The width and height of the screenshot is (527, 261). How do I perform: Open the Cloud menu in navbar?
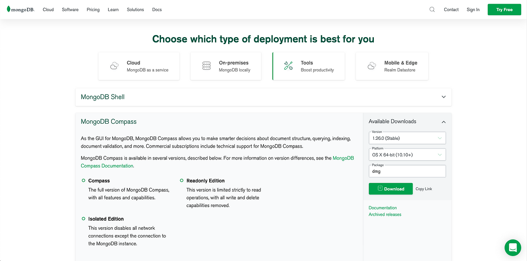(48, 9)
